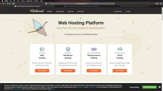Screen dimensions: 163x91
Task: Open Sales Chat
Action: pyautogui.click(x=117, y=11)
